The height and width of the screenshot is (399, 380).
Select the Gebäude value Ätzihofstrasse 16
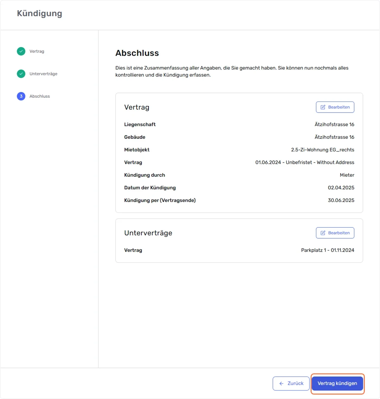(334, 137)
